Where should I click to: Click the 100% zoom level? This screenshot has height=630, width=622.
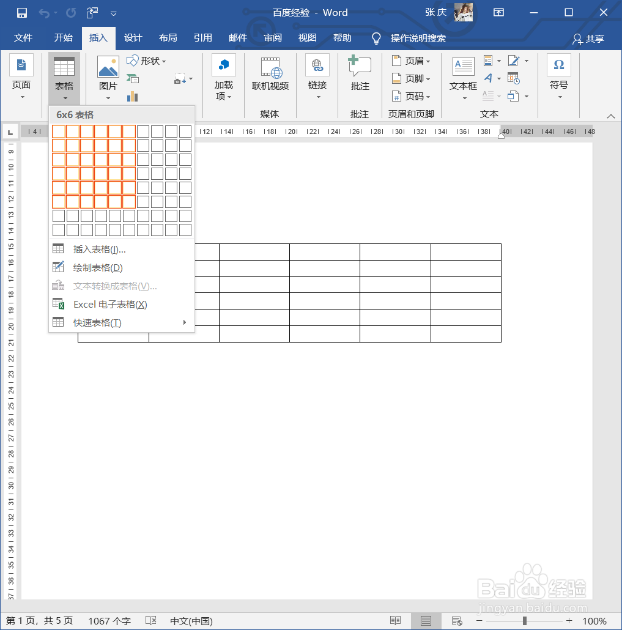click(594, 621)
